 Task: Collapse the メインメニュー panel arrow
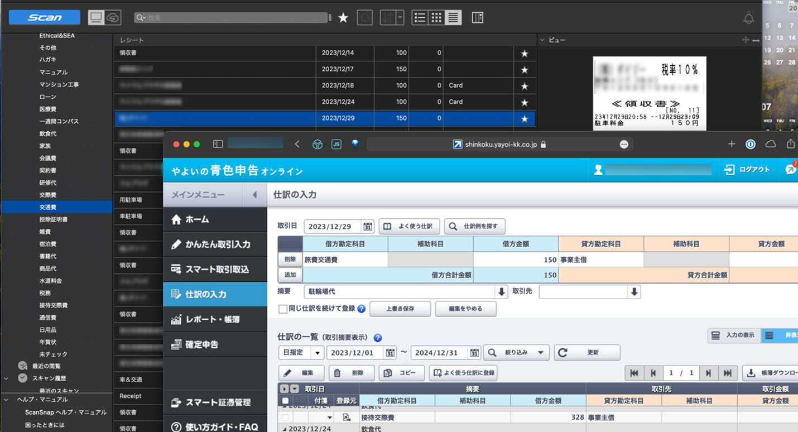254,195
